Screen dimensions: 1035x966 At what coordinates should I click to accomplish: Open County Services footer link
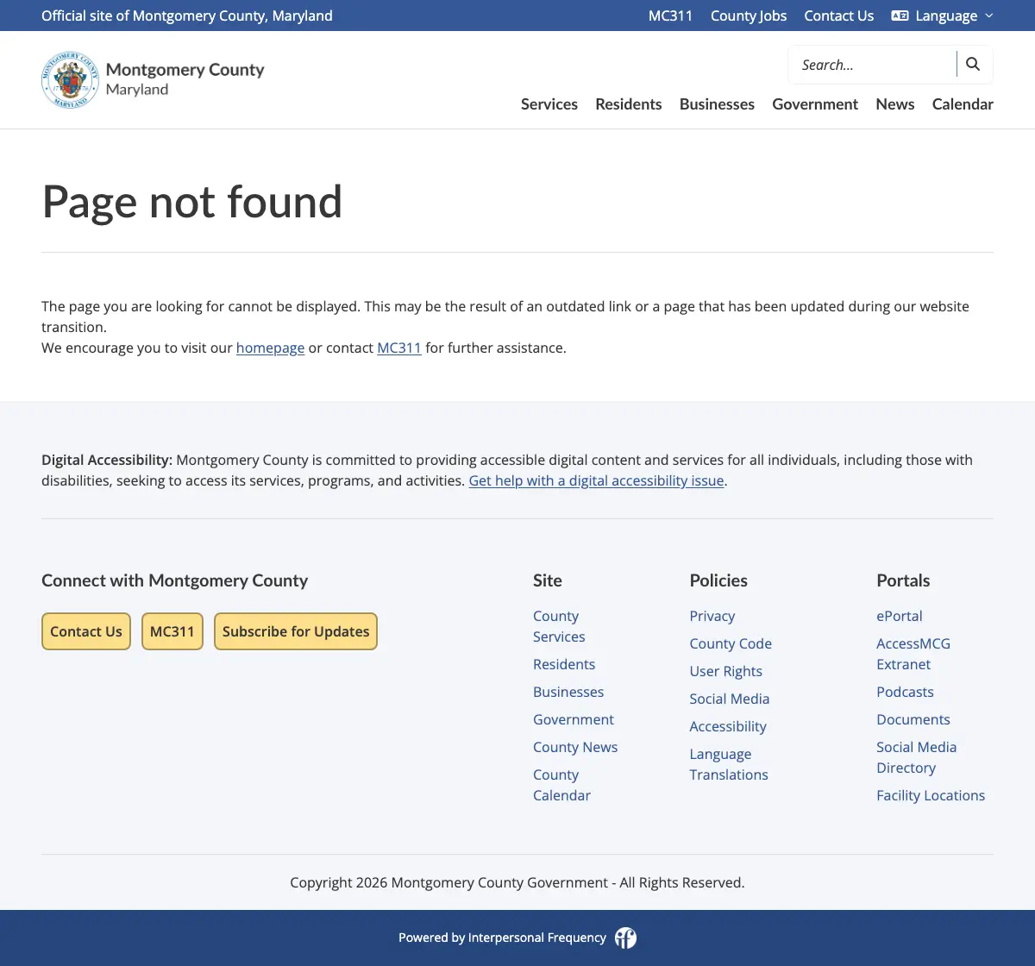559,626
